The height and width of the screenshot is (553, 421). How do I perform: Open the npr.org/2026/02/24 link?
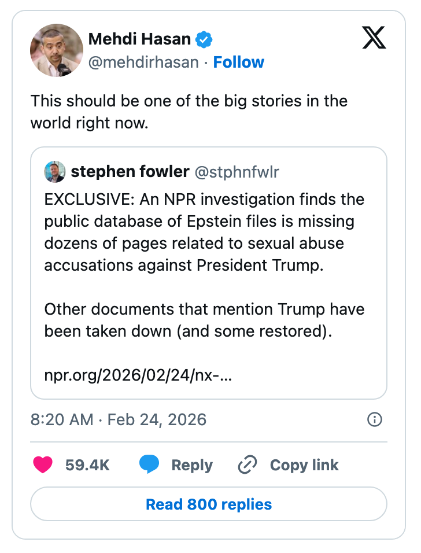point(138,377)
